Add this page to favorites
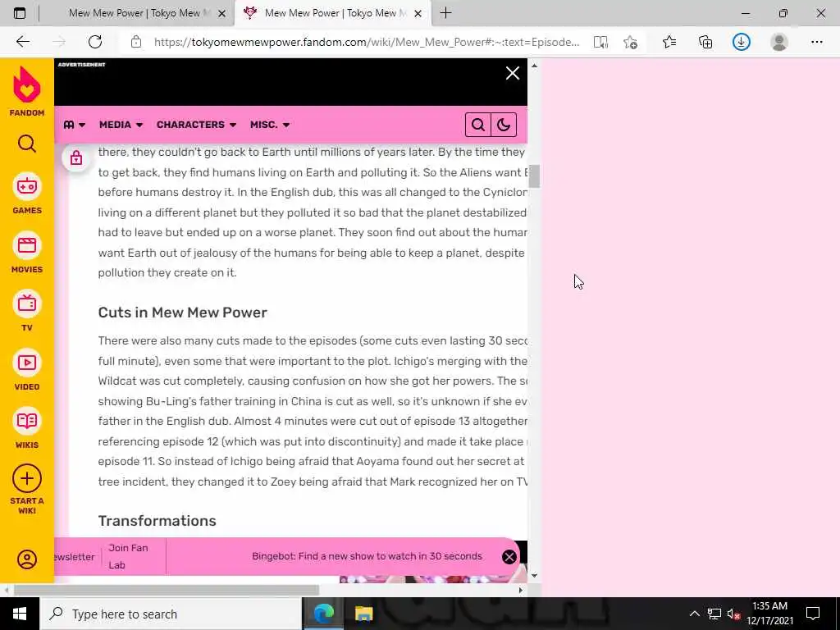The width and height of the screenshot is (840, 630). [x=630, y=42]
